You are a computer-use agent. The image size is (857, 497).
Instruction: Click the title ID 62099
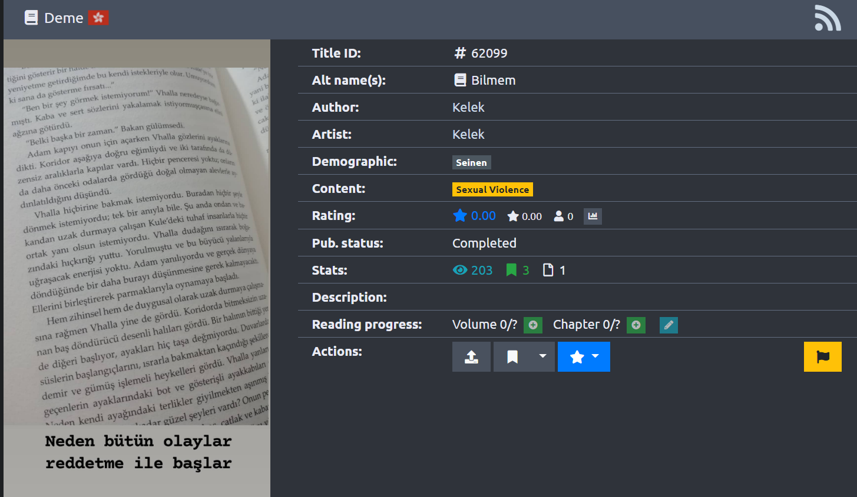click(489, 53)
